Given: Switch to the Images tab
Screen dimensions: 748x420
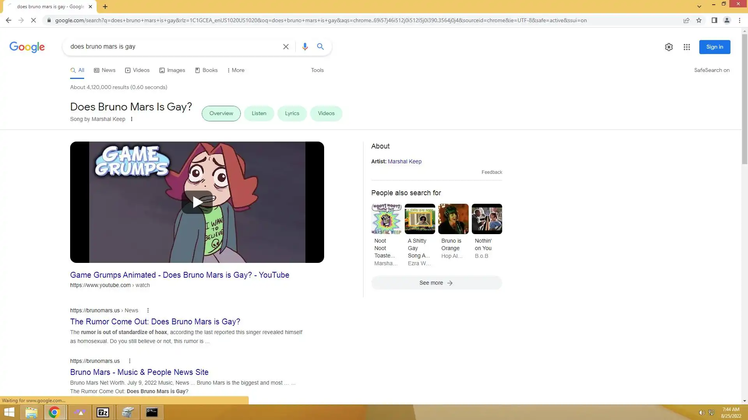Looking at the screenshot, I should pos(172,70).
